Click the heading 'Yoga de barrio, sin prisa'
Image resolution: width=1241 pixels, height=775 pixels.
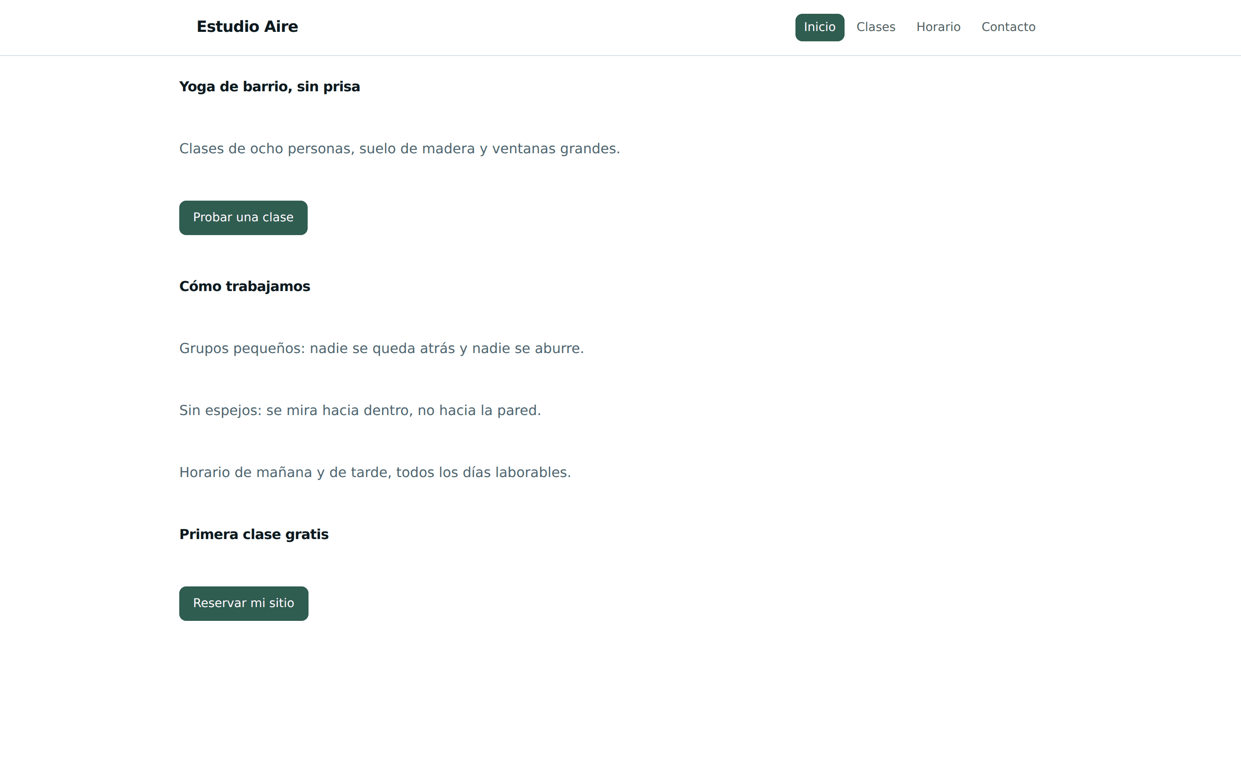pyautogui.click(x=270, y=87)
